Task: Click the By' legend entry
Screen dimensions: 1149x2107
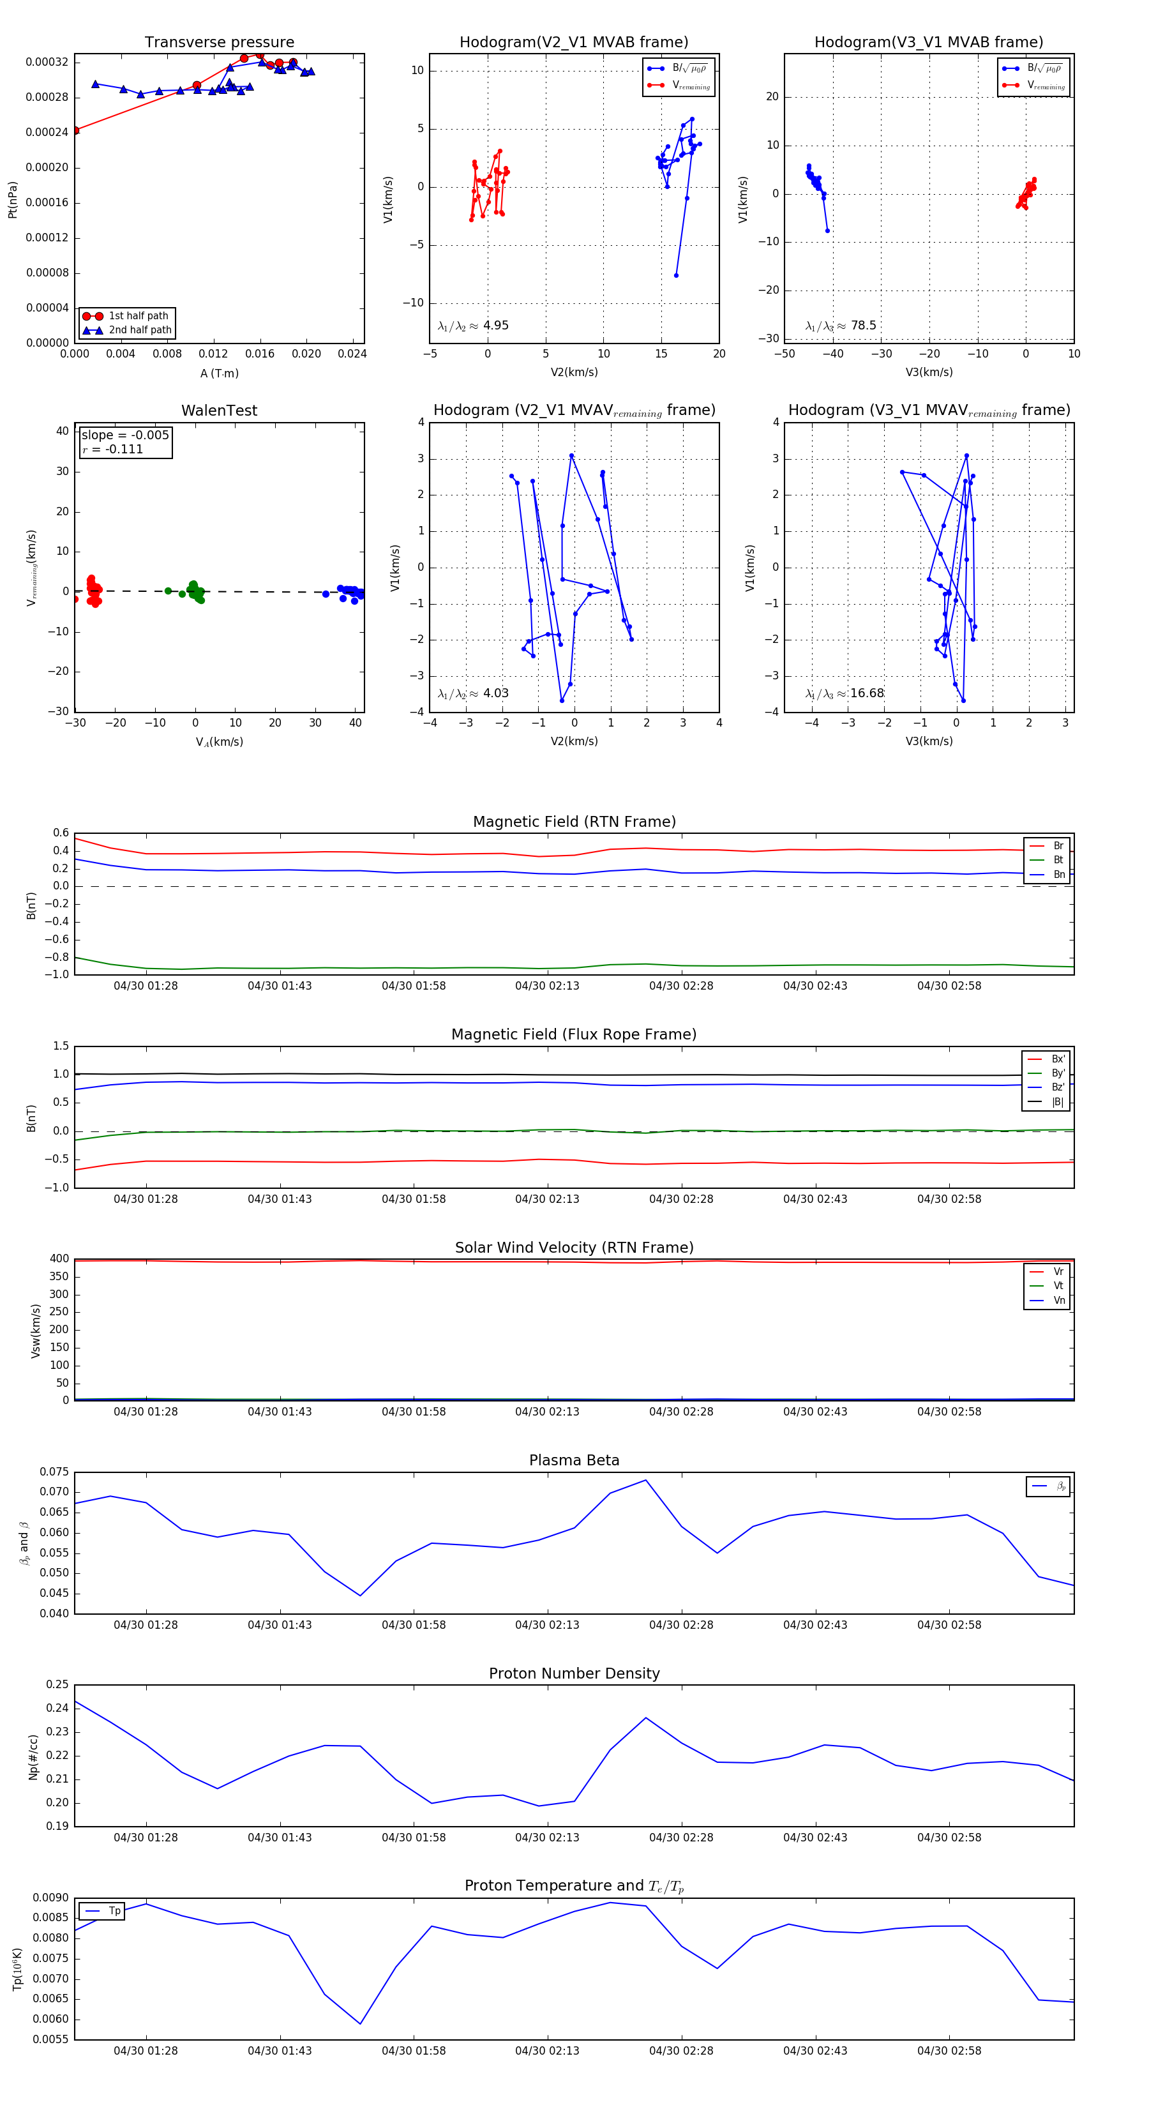Action: pyautogui.click(x=1046, y=1073)
